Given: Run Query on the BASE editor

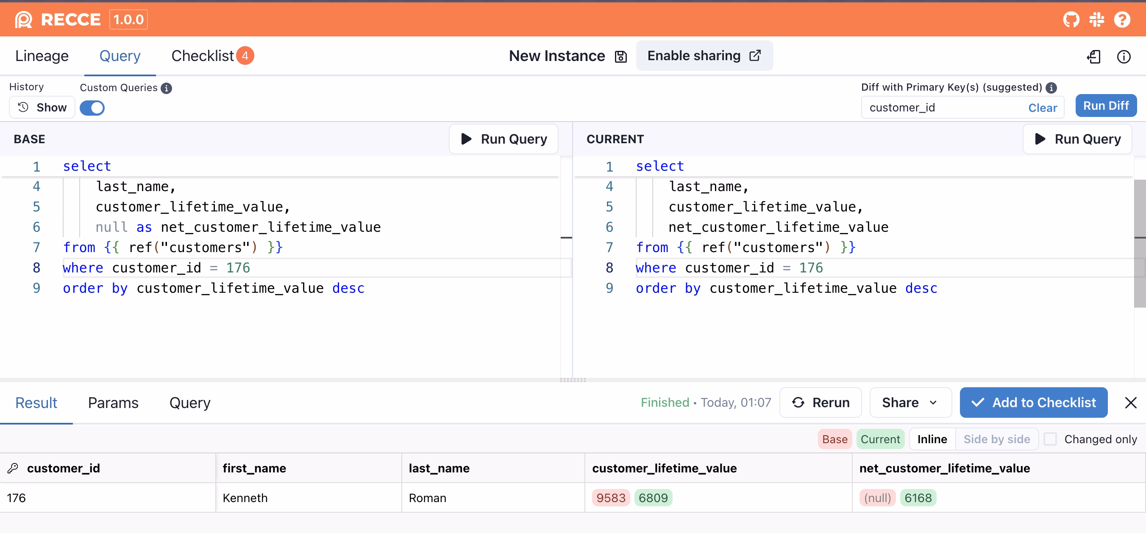Looking at the screenshot, I should click(503, 139).
